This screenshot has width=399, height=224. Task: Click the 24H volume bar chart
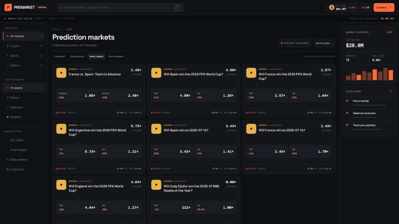coord(369,74)
